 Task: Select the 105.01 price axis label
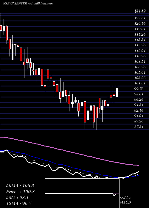point(140,73)
